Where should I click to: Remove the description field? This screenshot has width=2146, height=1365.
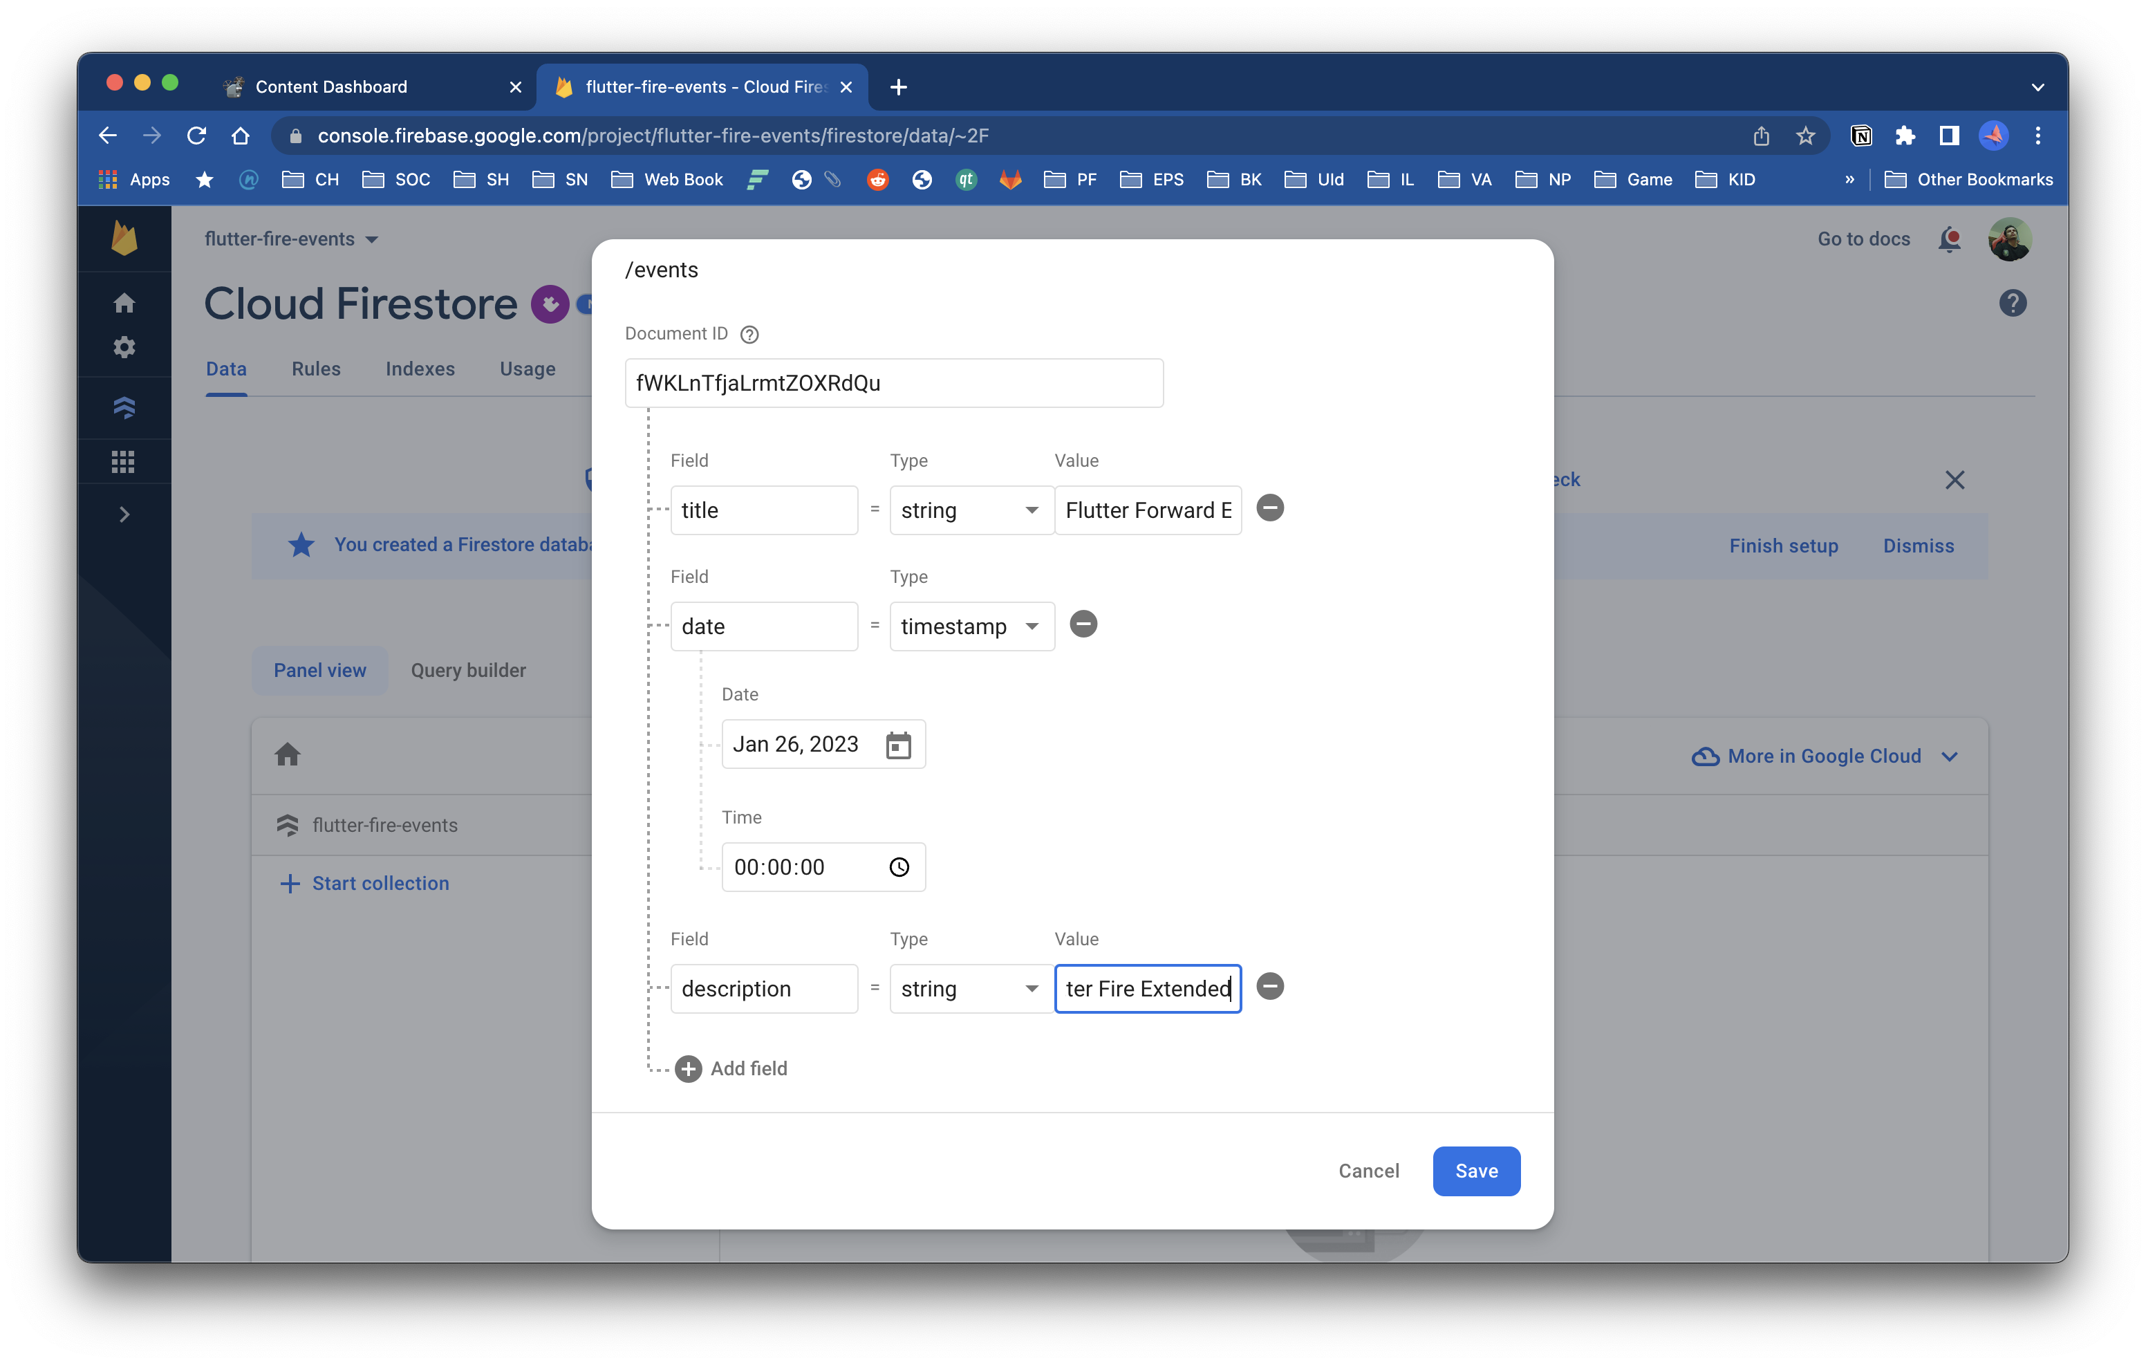click(x=1270, y=986)
